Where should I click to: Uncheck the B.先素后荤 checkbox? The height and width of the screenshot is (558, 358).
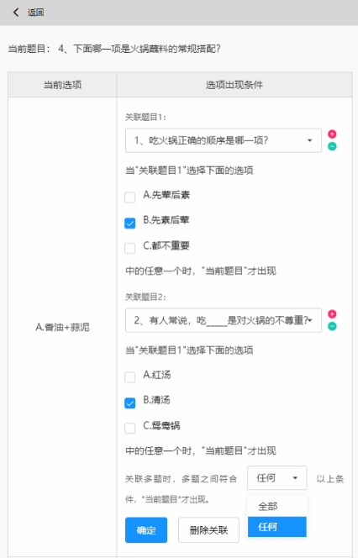point(130,224)
